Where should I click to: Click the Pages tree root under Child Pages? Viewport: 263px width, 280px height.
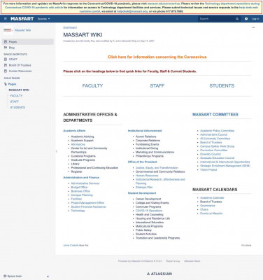(12, 84)
